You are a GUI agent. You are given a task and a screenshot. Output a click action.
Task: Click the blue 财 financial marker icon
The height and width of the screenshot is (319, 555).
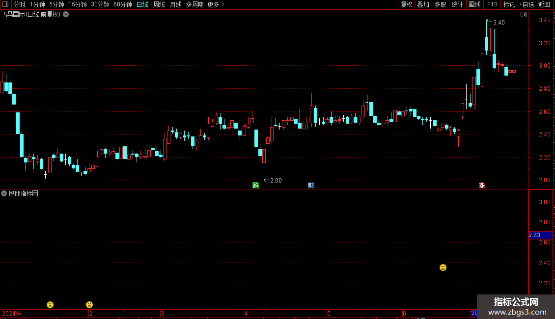pyautogui.click(x=311, y=186)
